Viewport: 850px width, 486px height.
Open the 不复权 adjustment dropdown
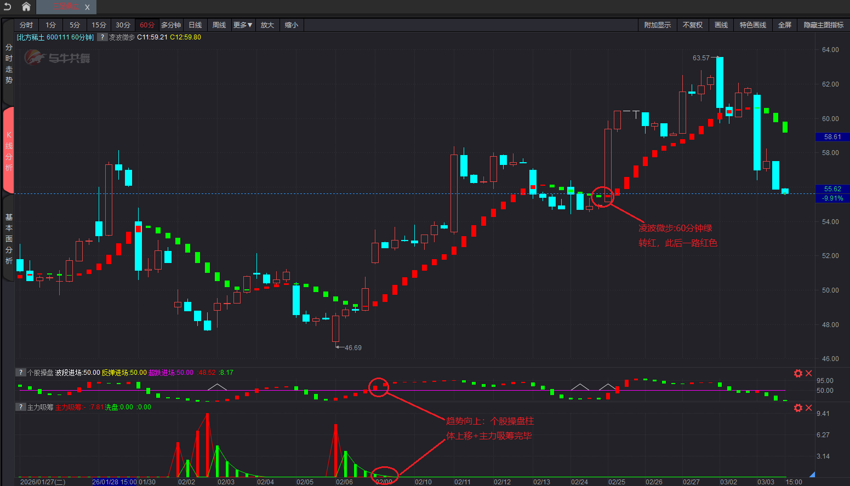(x=692, y=25)
